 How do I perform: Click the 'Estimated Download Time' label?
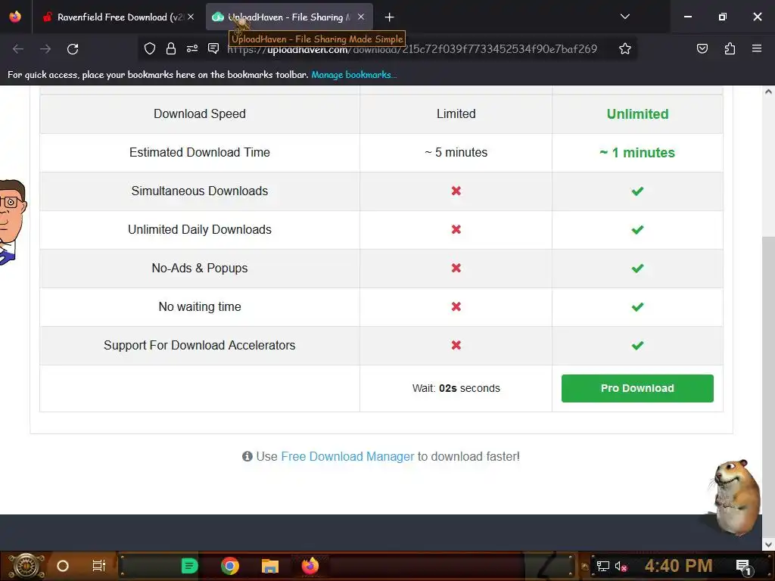pyautogui.click(x=200, y=152)
